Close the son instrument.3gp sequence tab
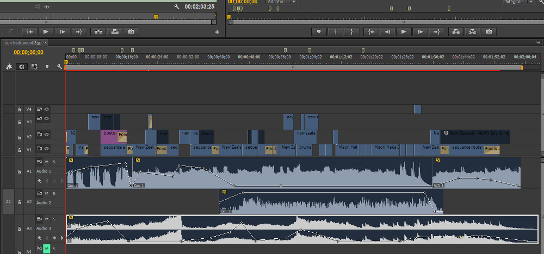This screenshot has height=254, width=544. (46, 42)
